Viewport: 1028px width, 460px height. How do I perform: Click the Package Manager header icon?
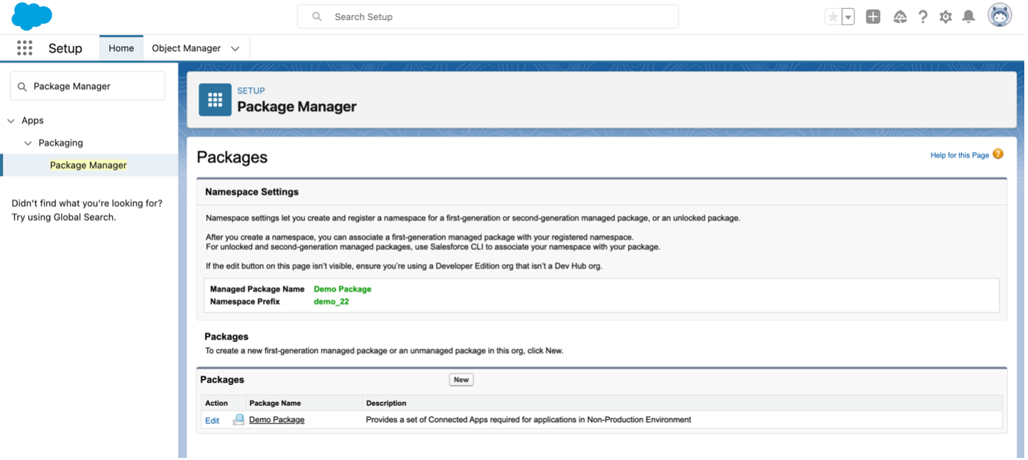(x=215, y=99)
